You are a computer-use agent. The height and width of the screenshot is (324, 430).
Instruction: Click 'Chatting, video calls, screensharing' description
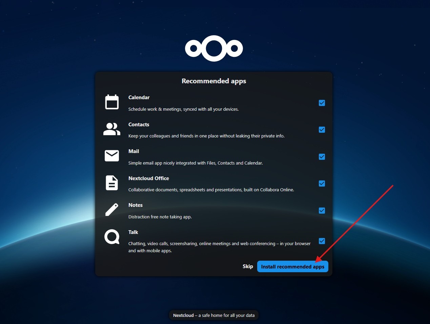tap(219, 247)
